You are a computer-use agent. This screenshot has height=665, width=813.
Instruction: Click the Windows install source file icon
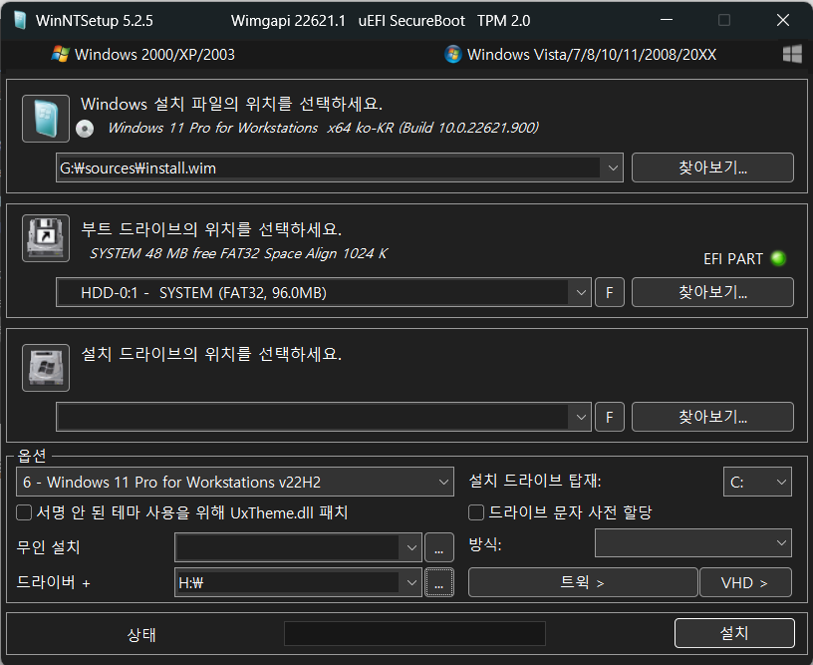pyautogui.click(x=46, y=119)
